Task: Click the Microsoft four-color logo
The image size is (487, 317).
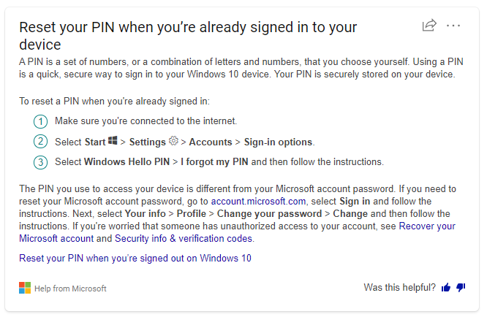Action: [x=25, y=288]
